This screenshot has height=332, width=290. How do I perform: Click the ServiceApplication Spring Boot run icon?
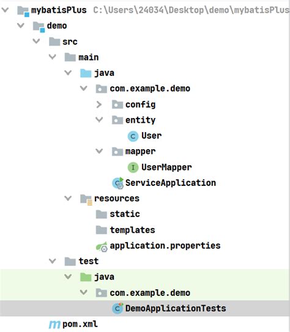118,183
